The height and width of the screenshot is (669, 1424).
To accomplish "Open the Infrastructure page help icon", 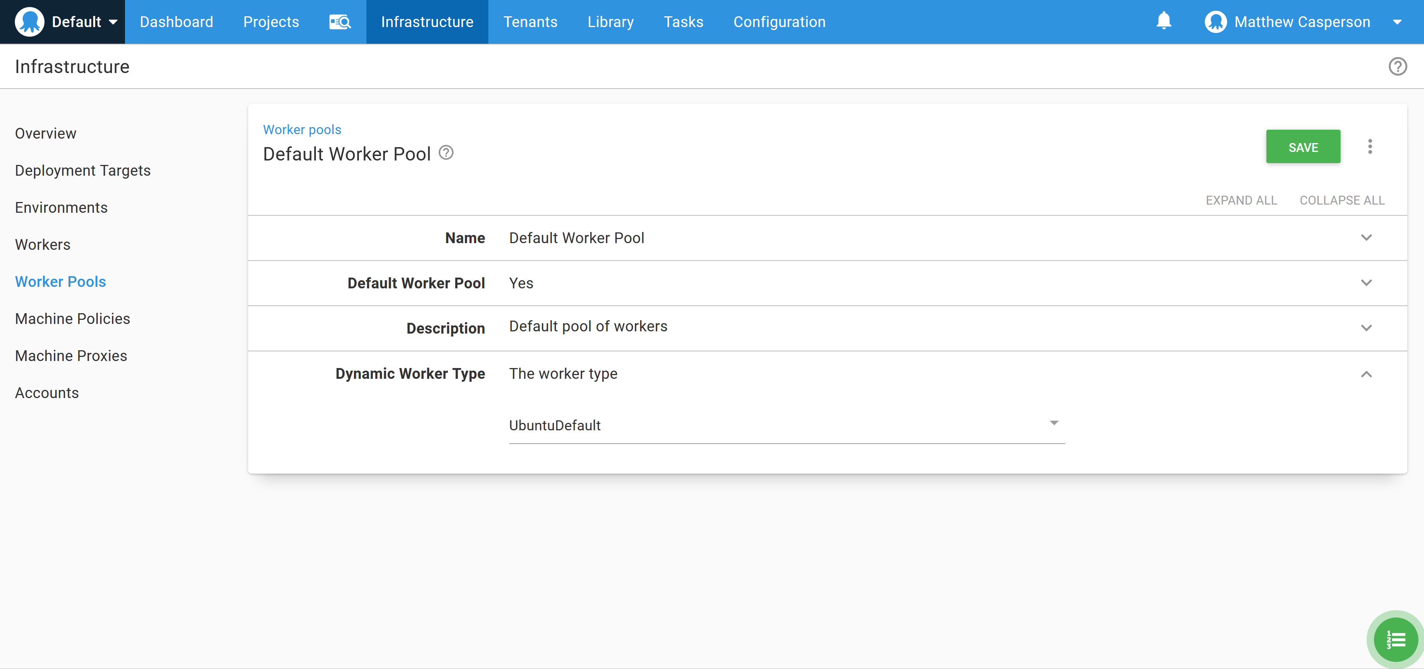I will [x=1397, y=66].
